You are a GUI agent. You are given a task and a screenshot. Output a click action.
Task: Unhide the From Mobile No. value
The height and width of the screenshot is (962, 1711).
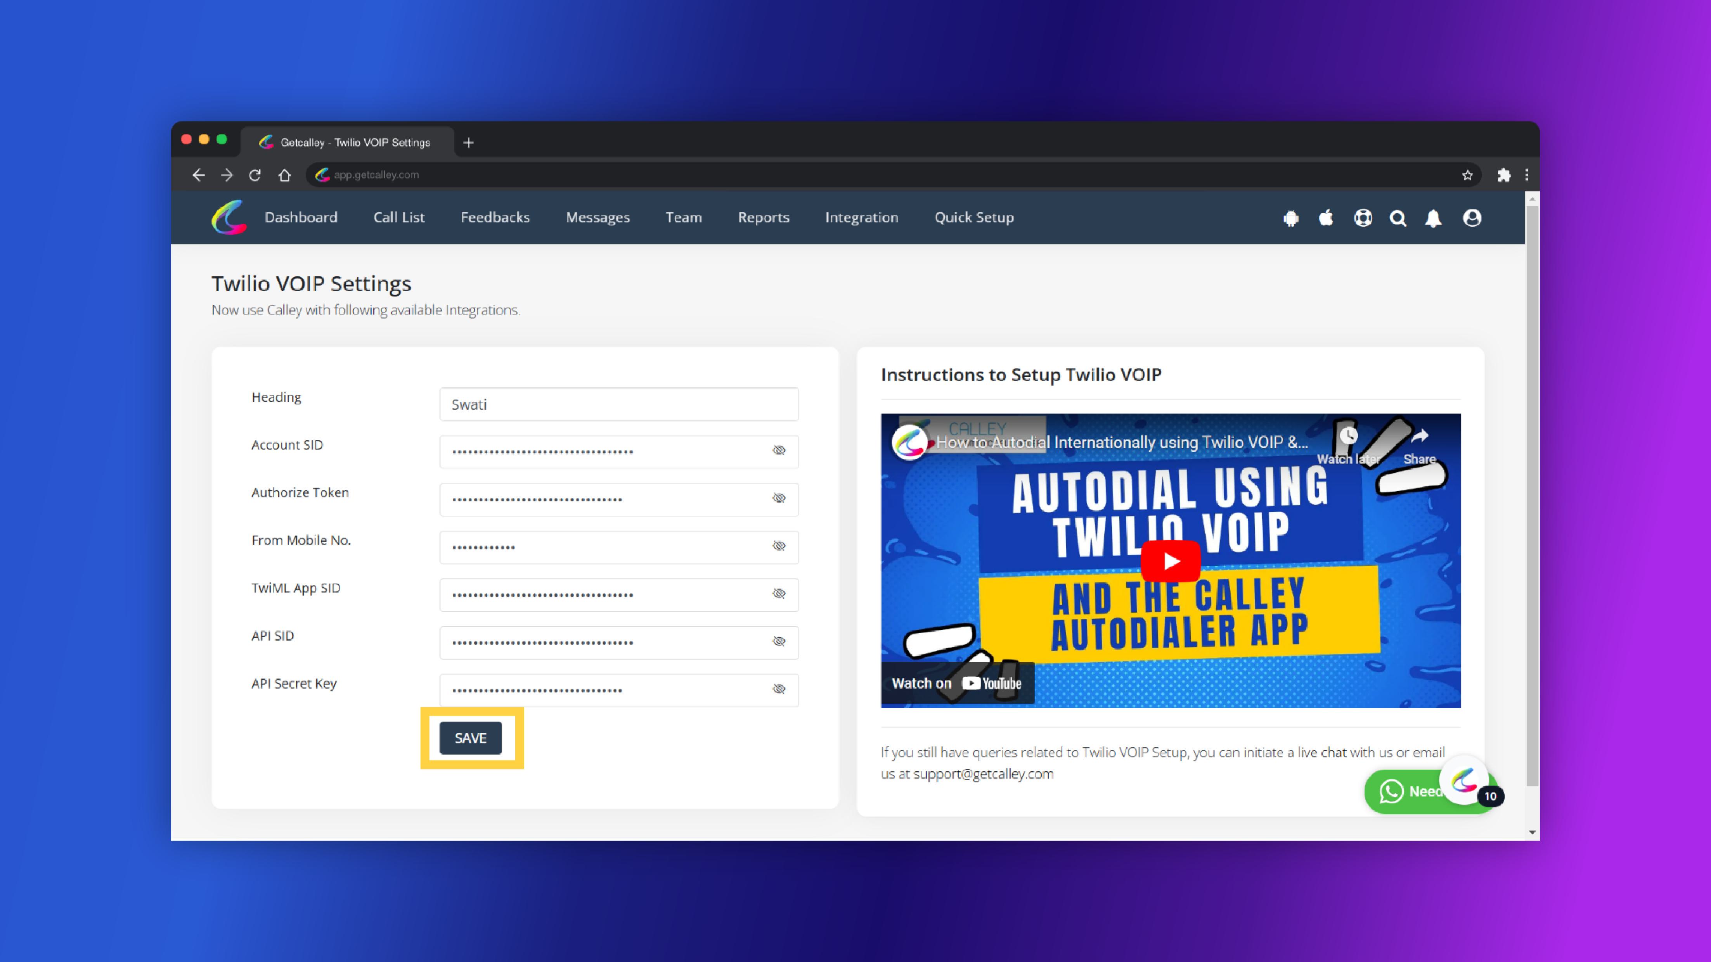coord(779,546)
